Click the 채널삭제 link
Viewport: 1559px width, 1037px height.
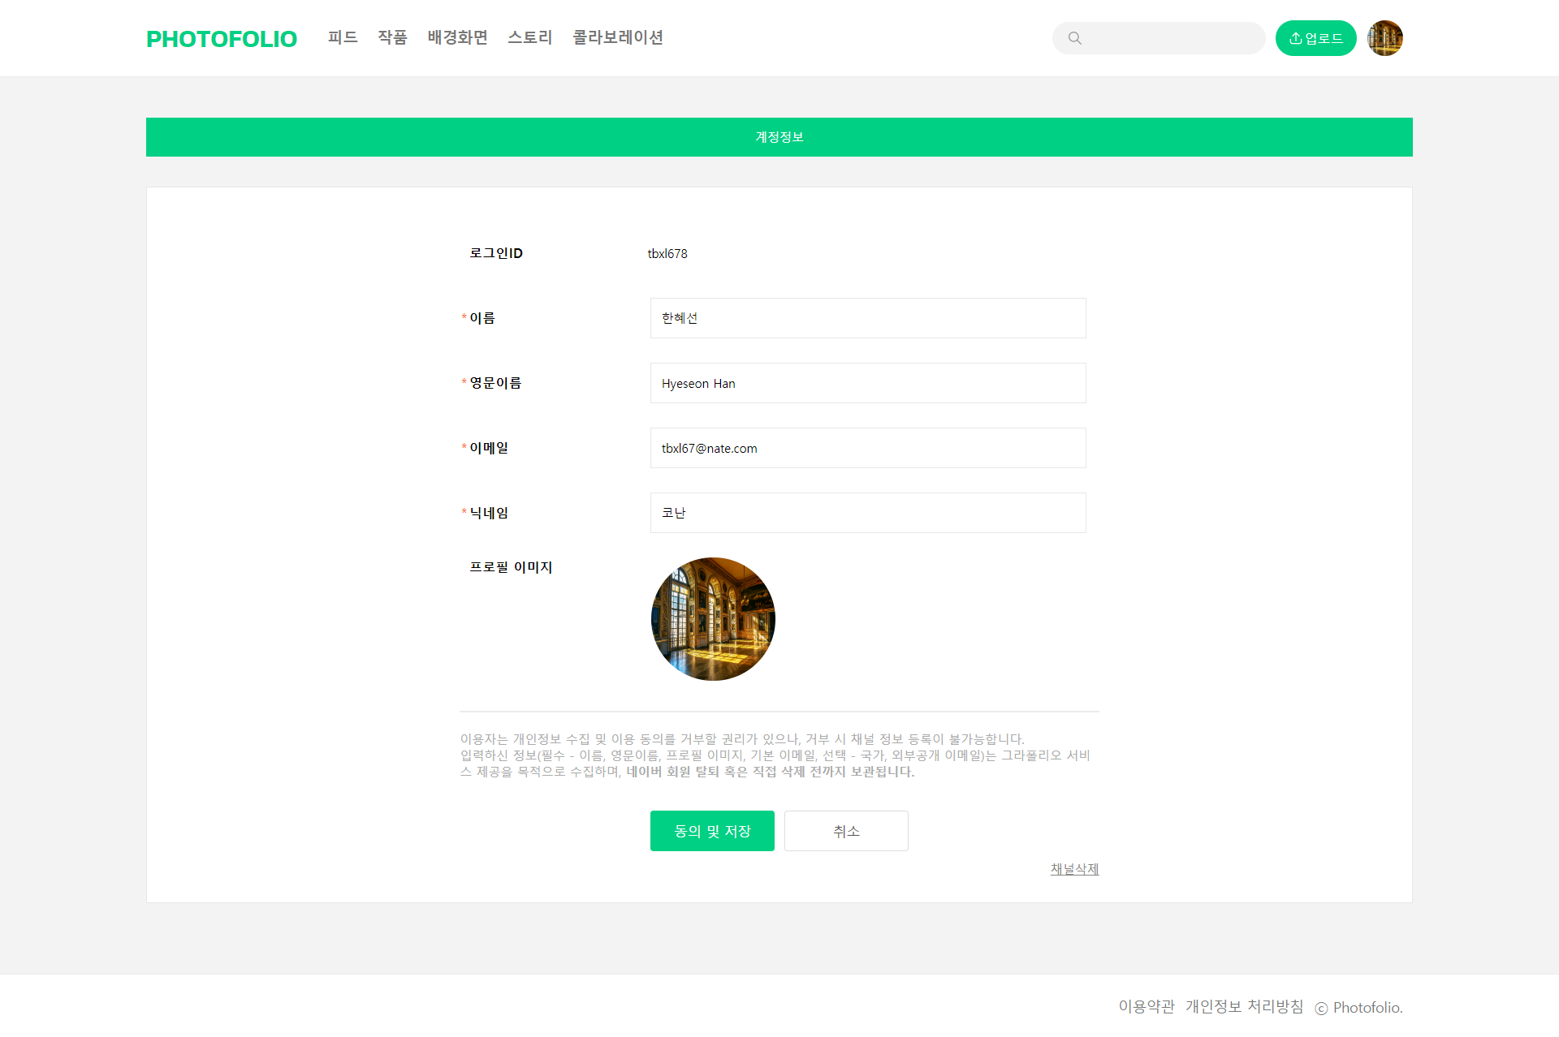tap(1074, 869)
